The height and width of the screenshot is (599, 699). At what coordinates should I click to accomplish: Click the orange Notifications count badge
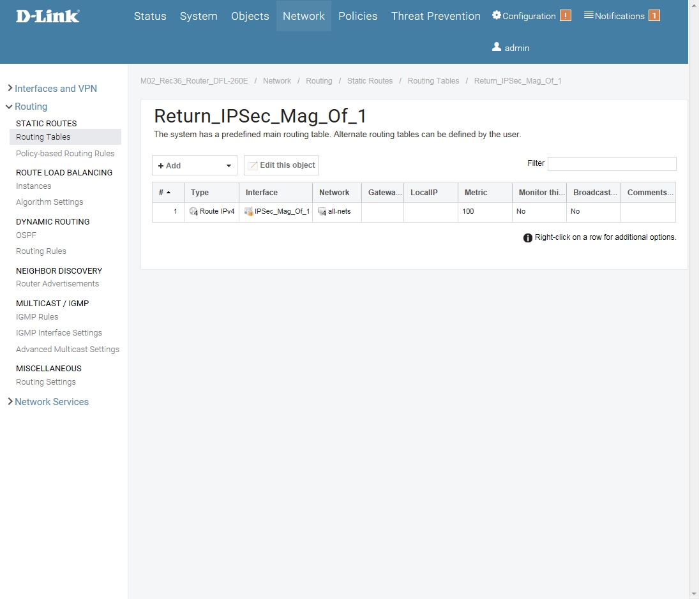[654, 15]
